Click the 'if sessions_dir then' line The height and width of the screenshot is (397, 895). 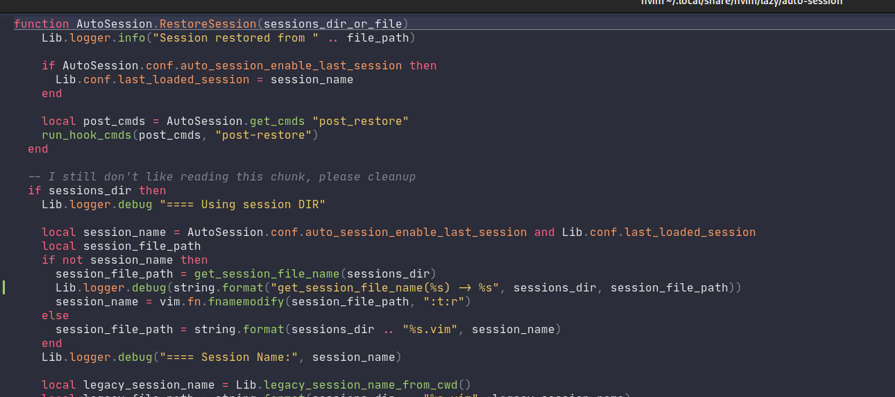[97, 191]
